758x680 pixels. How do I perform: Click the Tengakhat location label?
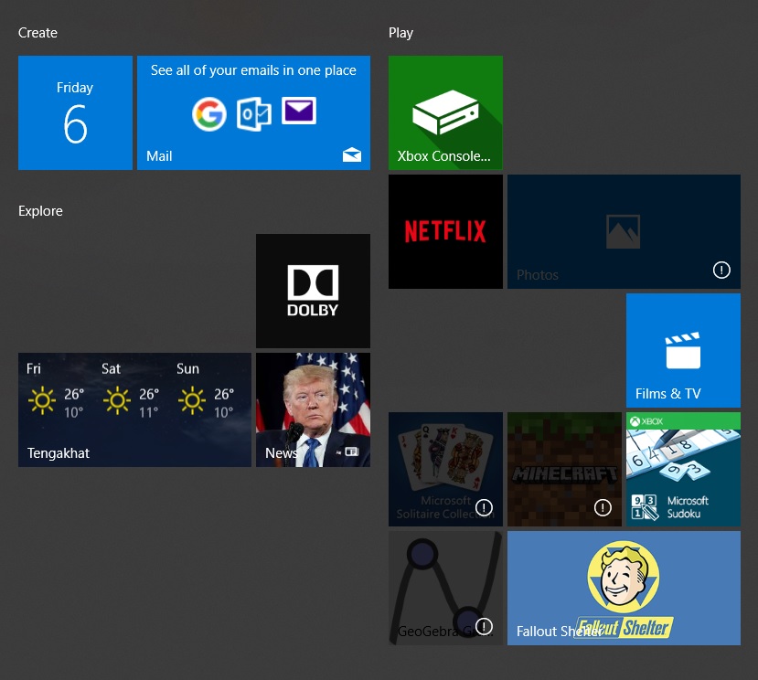[x=59, y=453]
